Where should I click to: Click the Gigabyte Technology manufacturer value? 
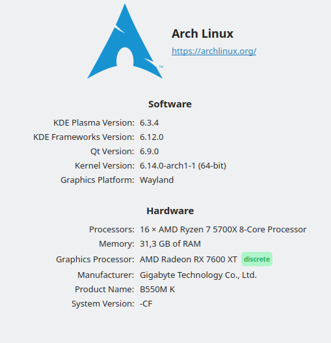tap(198, 275)
